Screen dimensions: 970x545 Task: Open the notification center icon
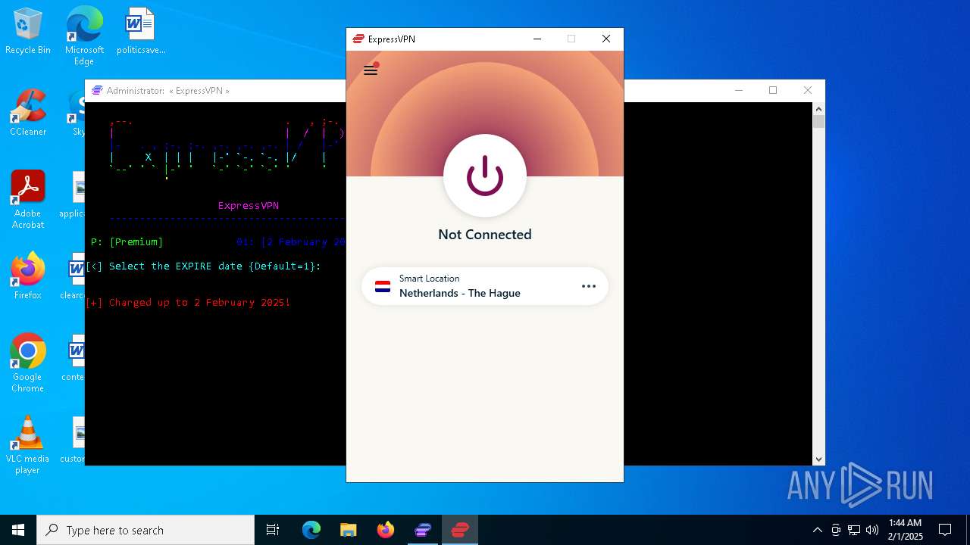(945, 530)
